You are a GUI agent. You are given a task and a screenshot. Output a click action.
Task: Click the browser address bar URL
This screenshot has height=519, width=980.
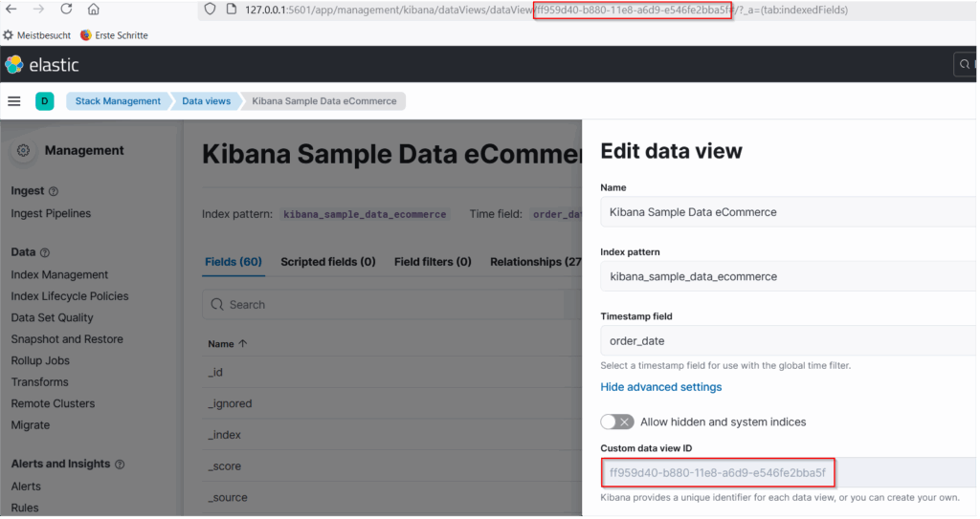click(x=546, y=10)
